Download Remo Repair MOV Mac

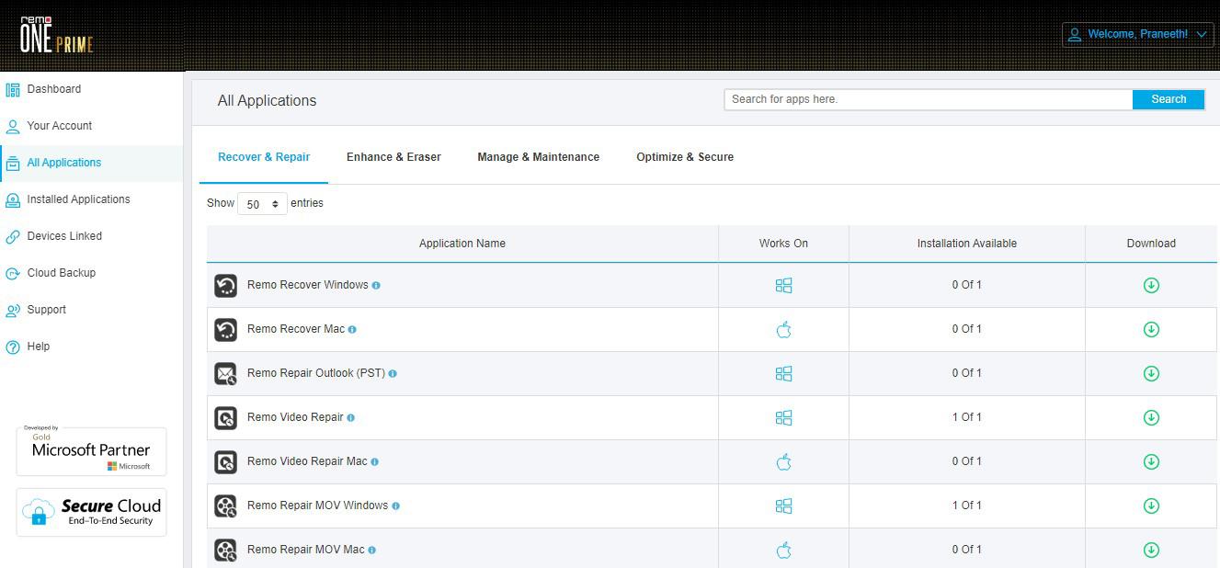[x=1151, y=550]
